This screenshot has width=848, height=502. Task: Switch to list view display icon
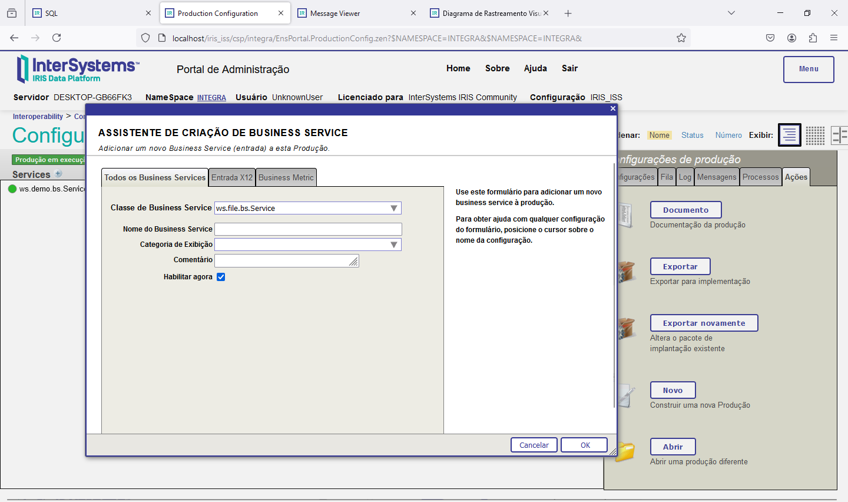coord(789,135)
